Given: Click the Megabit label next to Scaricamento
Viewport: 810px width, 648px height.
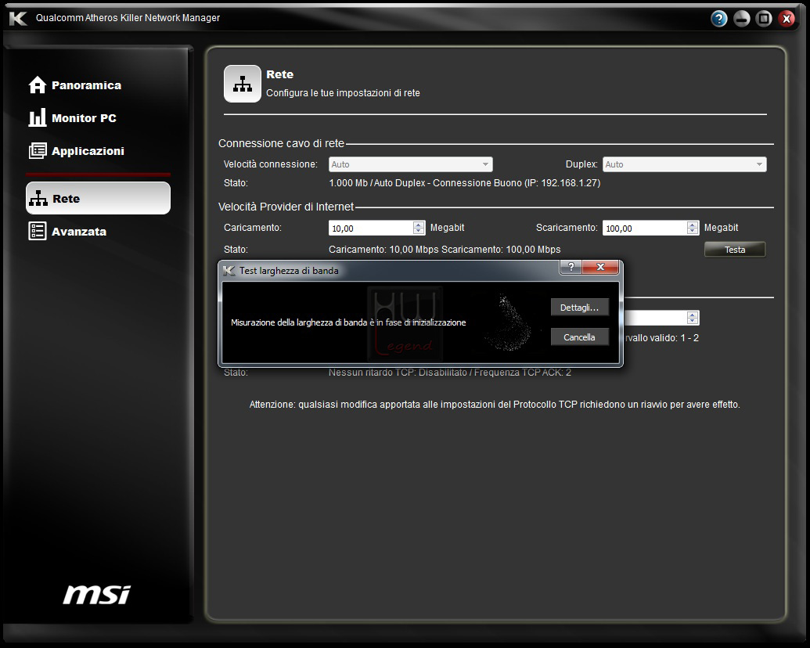Looking at the screenshot, I should (721, 228).
